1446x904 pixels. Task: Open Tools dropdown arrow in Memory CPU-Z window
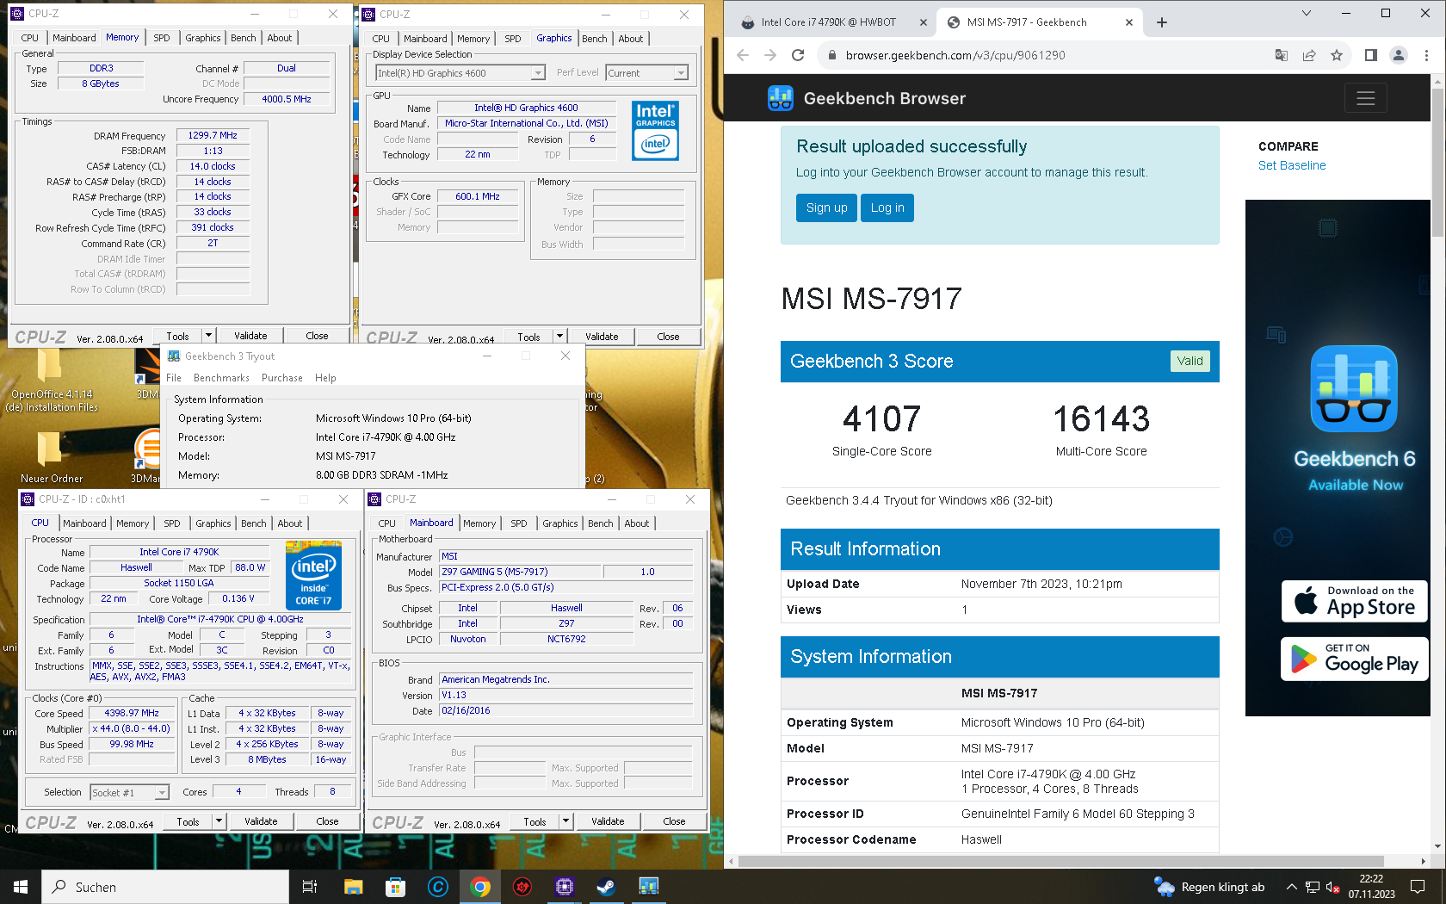click(x=208, y=336)
